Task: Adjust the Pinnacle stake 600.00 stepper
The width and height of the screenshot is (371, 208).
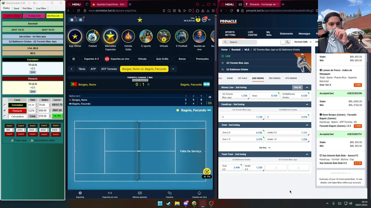Action: click(x=50, y=111)
